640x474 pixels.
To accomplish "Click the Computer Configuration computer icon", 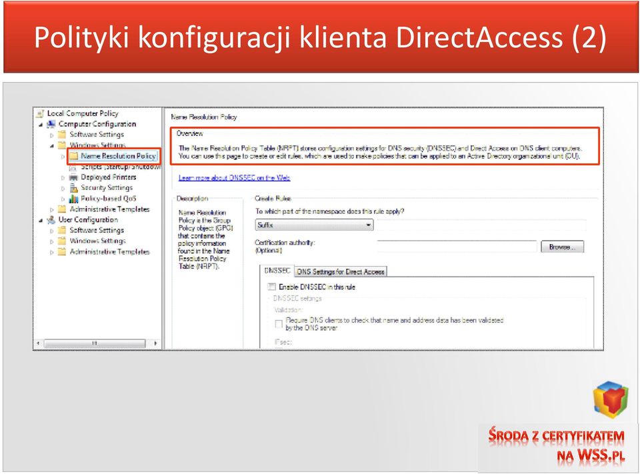I will 51,124.
